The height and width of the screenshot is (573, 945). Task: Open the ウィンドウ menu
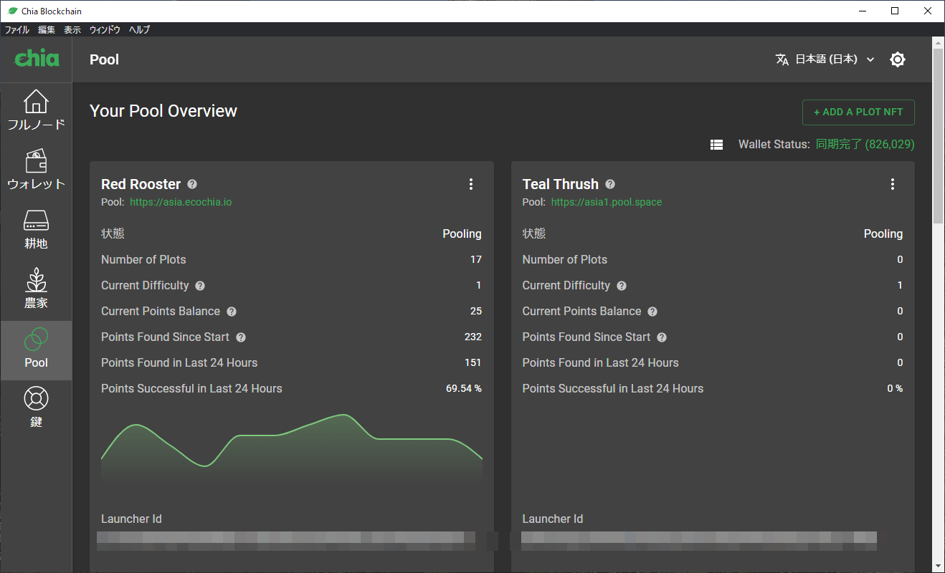105,30
